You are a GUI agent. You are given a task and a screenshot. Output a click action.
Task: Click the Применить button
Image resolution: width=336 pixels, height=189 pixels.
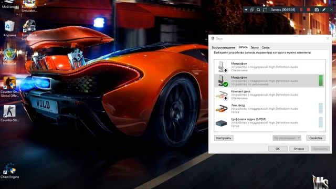pos(320,149)
